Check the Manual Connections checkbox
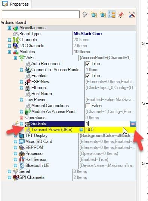Image resolution: width=148 pixels, height=201 pixels. pos(87,106)
